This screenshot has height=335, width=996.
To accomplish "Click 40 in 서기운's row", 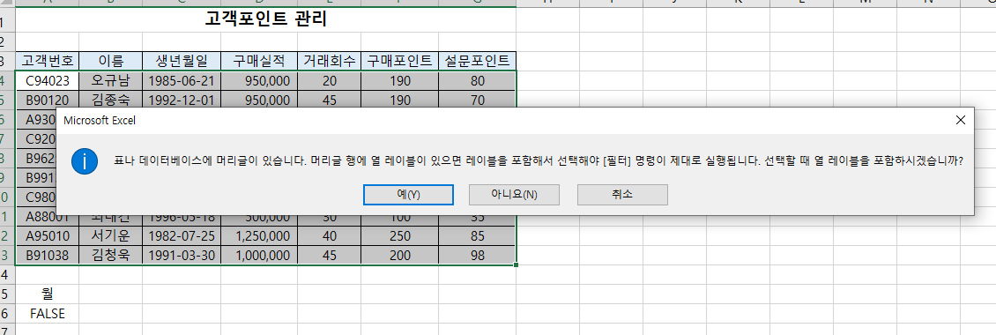I will coord(329,236).
